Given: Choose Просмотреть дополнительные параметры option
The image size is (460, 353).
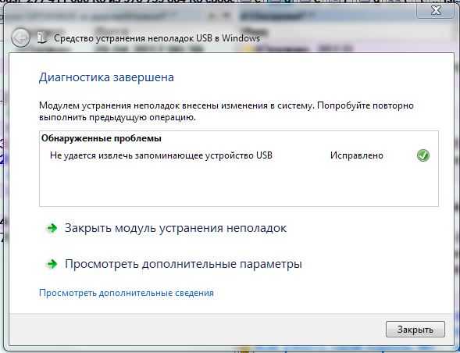Looking at the screenshot, I should pos(184,264).
